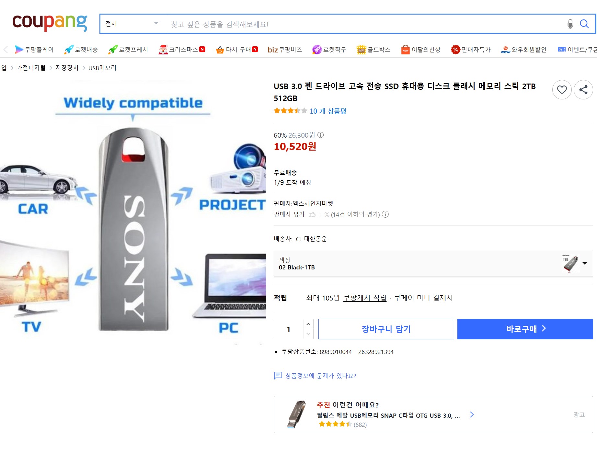Open the 골드박스 deals section
This screenshot has width=597, height=454.
click(x=373, y=50)
